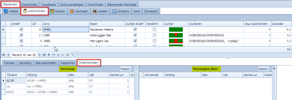Confirm edit with checkmark icon
Viewport: 292px width, 100px height.
63,55
